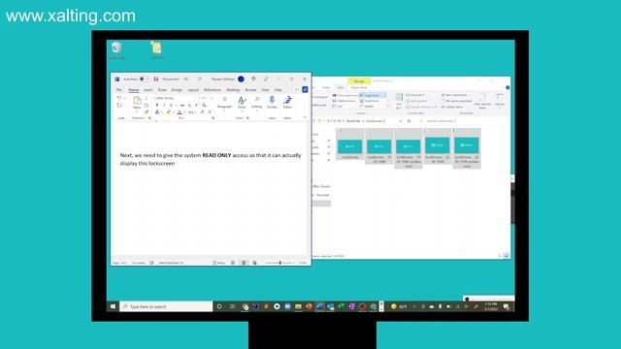
Task: Open the Windows Start menu
Action: [113, 306]
